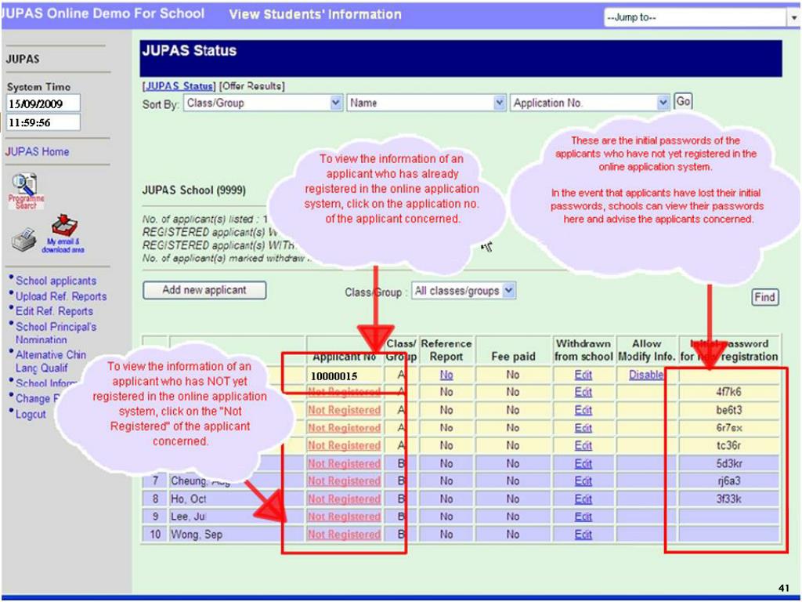Click the system time field 11:59:56
The width and height of the screenshot is (802, 602).
(44, 122)
